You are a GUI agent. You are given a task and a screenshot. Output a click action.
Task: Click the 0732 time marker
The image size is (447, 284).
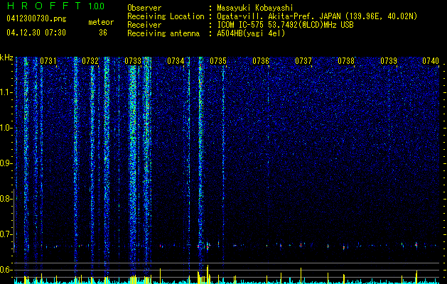tap(90, 61)
